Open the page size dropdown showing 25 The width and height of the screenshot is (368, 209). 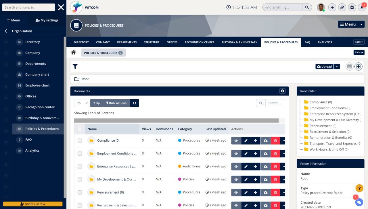click(81, 103)
